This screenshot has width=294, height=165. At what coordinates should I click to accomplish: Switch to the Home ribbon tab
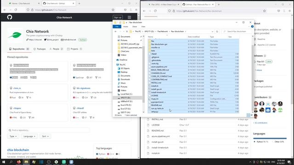click(125, 27)
